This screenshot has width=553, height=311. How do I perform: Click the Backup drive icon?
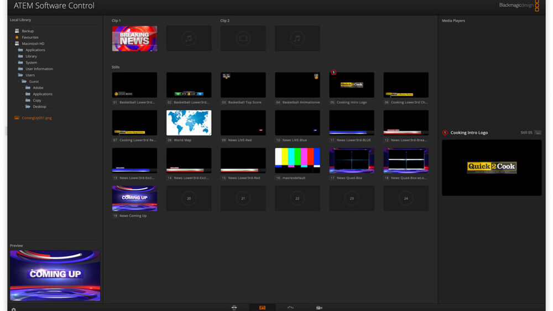[x=17, y=31]
